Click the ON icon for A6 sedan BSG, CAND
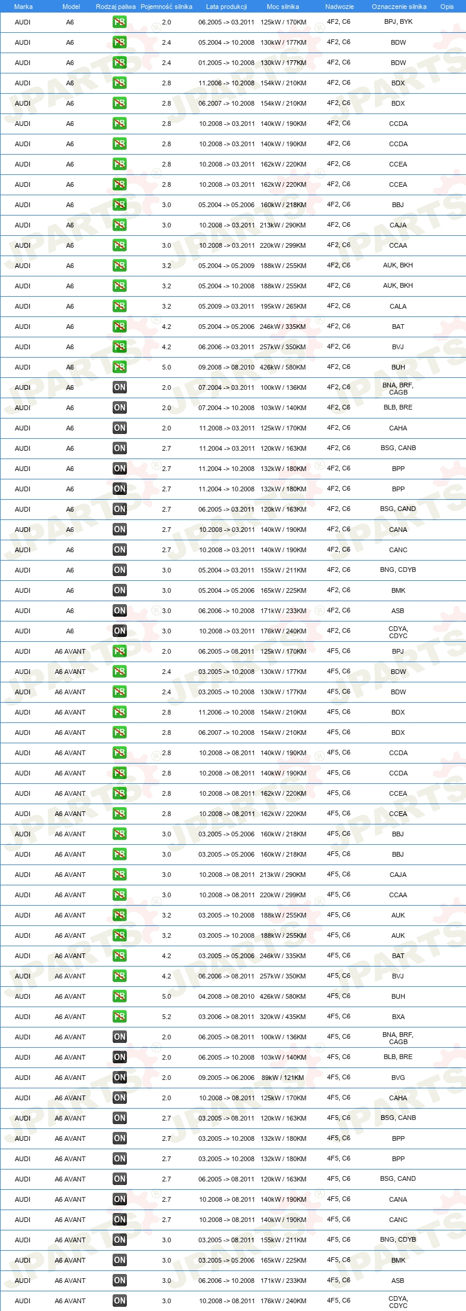The height and width of the screenshot is (1311, 466). tap(119, 509)
